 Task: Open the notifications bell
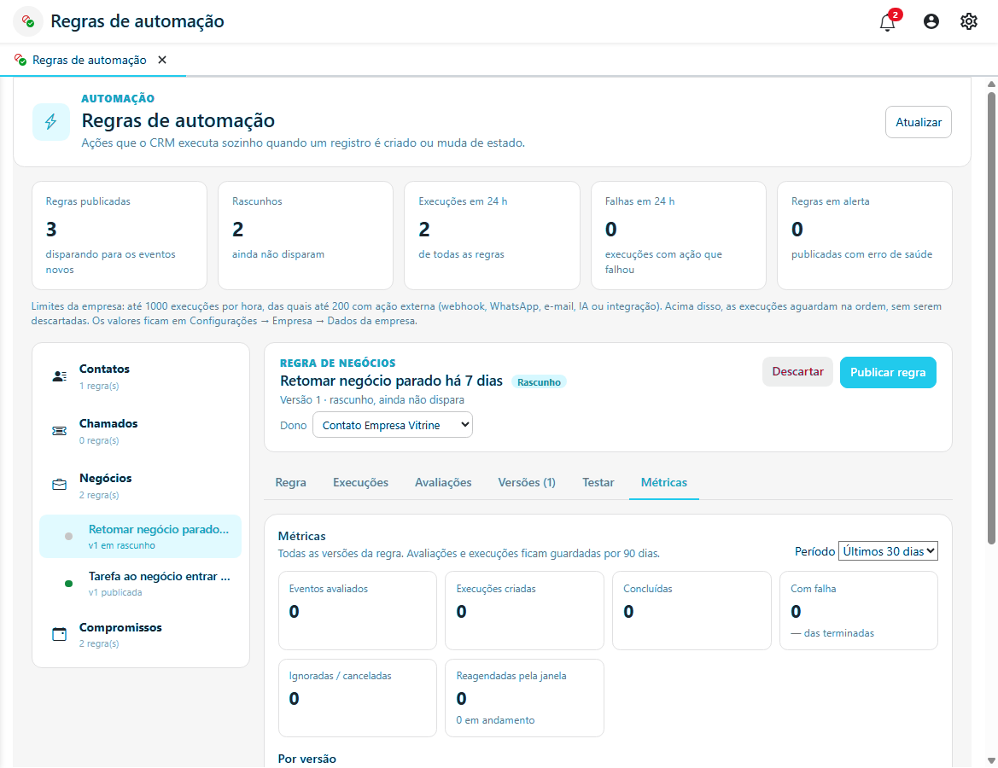pyautogui.click(x=887, y=21)
